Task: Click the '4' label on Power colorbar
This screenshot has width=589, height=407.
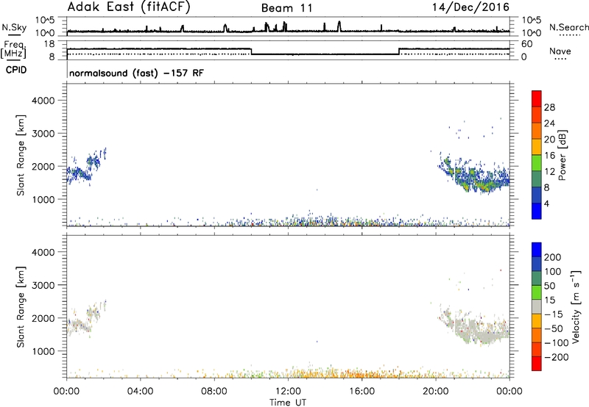Action: point(546,203)
